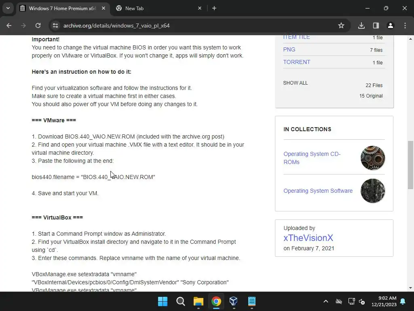Viewport: 414px width, 311px height.
Task: Open the Notepad taskbar icon
Action: click(x=251, y=301)
